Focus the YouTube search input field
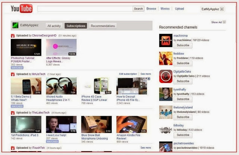239x155 pixels. [x=85, y=9]
